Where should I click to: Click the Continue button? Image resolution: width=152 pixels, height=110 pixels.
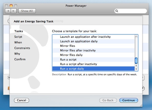(x=128, y=100)
